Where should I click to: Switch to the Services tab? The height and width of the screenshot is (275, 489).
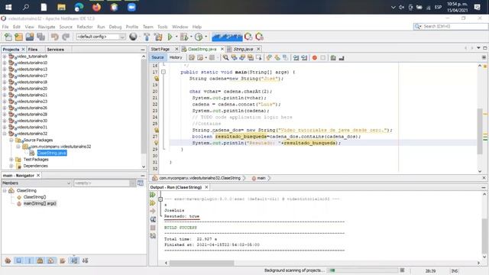click(56, 49)
